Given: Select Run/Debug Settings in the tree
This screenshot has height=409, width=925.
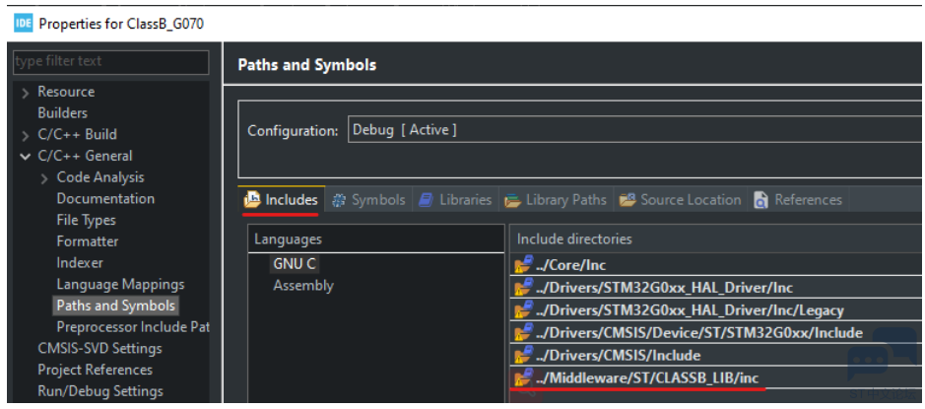Looking at the screenshot, I should coord(100,391).
